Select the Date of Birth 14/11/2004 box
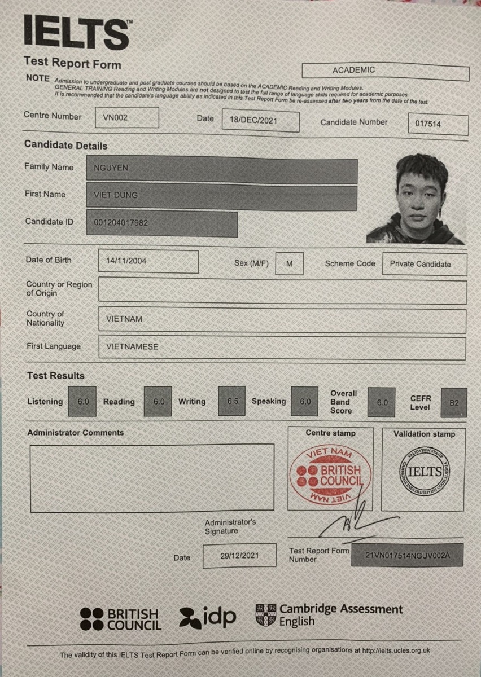 tap(148, 261)
